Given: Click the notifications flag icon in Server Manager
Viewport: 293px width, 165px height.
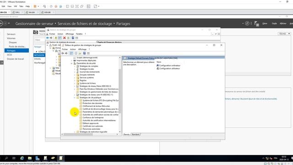Looking at the screenshot, I should [x=256, y=23].
